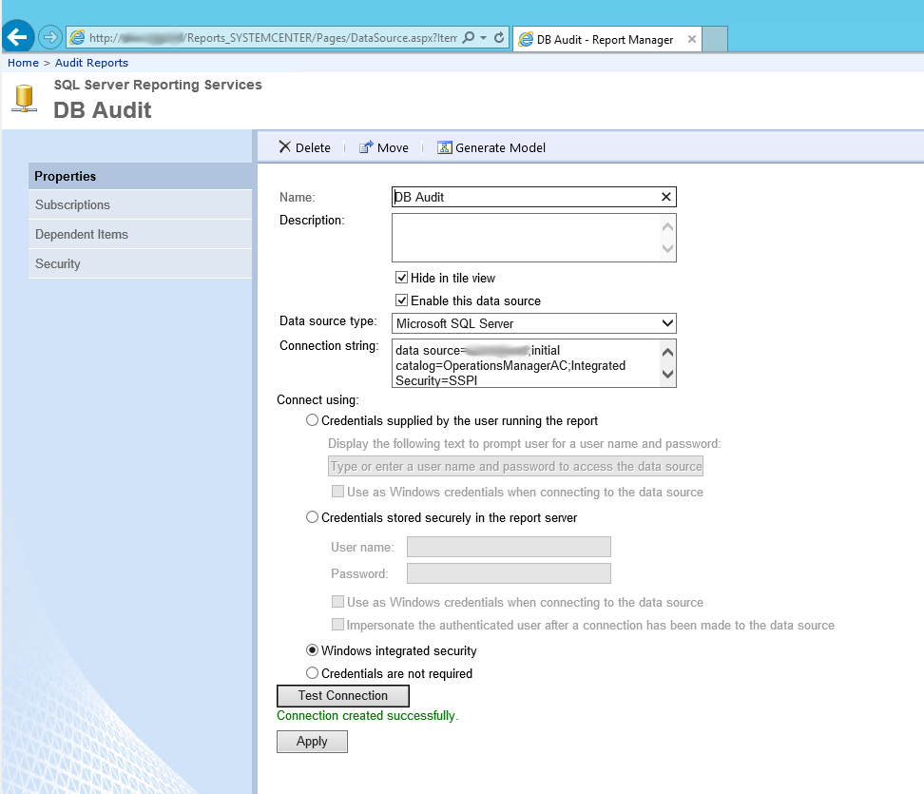Image resolution: width=924 pixels, height=794 pixels.
Task: Select Credentials stored securely radio option
Action: point(312,517)
